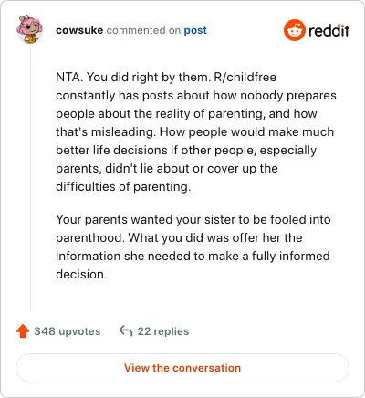The image size is (365, 398).
Task: Click cowsuke's pink-haired avatar
Action: click(29, 29)
